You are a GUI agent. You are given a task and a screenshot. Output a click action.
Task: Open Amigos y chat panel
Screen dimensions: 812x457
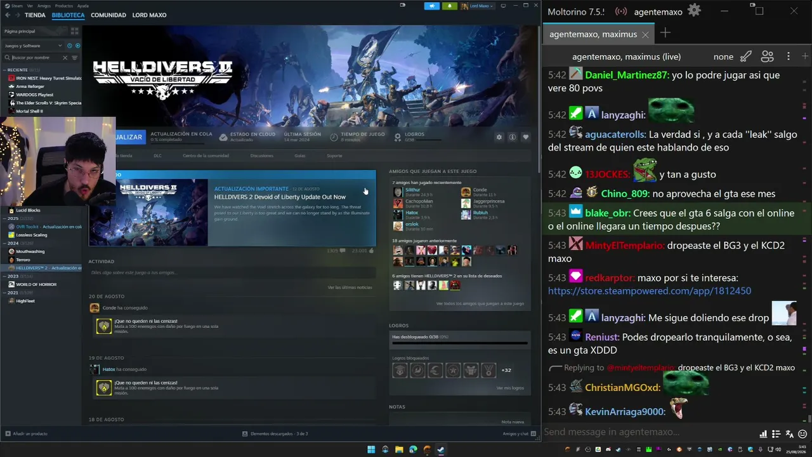pyautogui.click(x=518, y=434)
